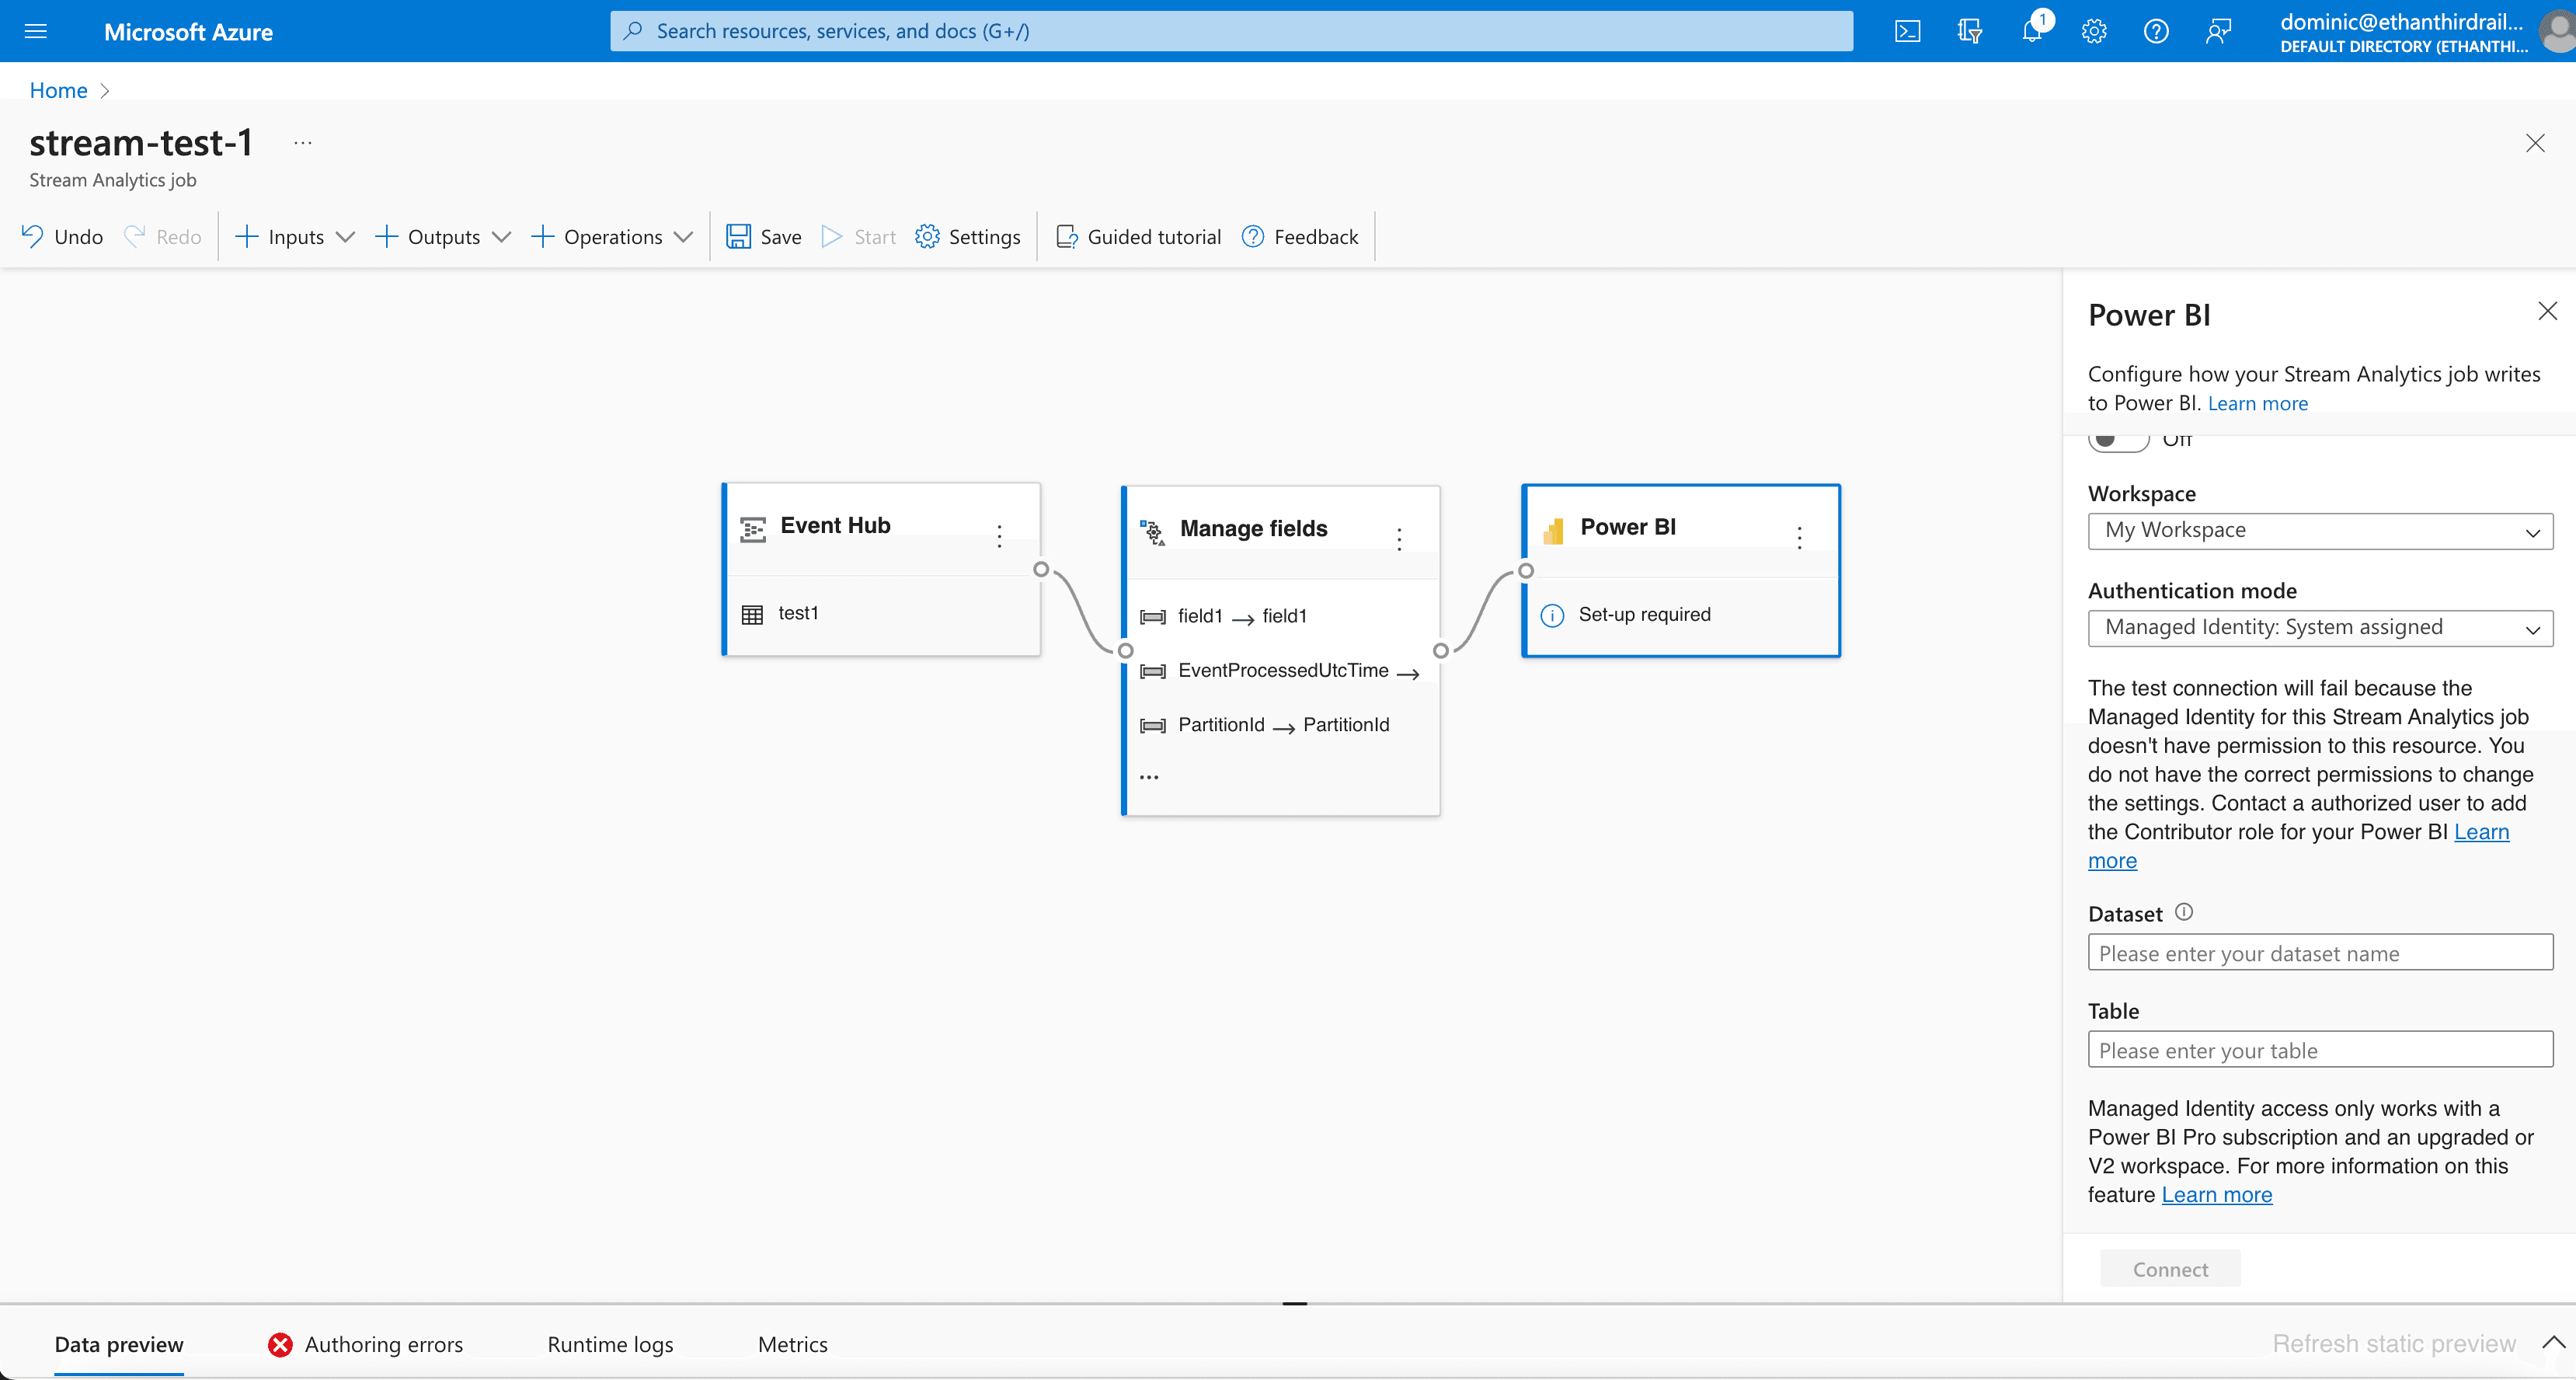Select the "test1" event hub entry
Screen dimensions: 2576x1380
pos(798,613)
